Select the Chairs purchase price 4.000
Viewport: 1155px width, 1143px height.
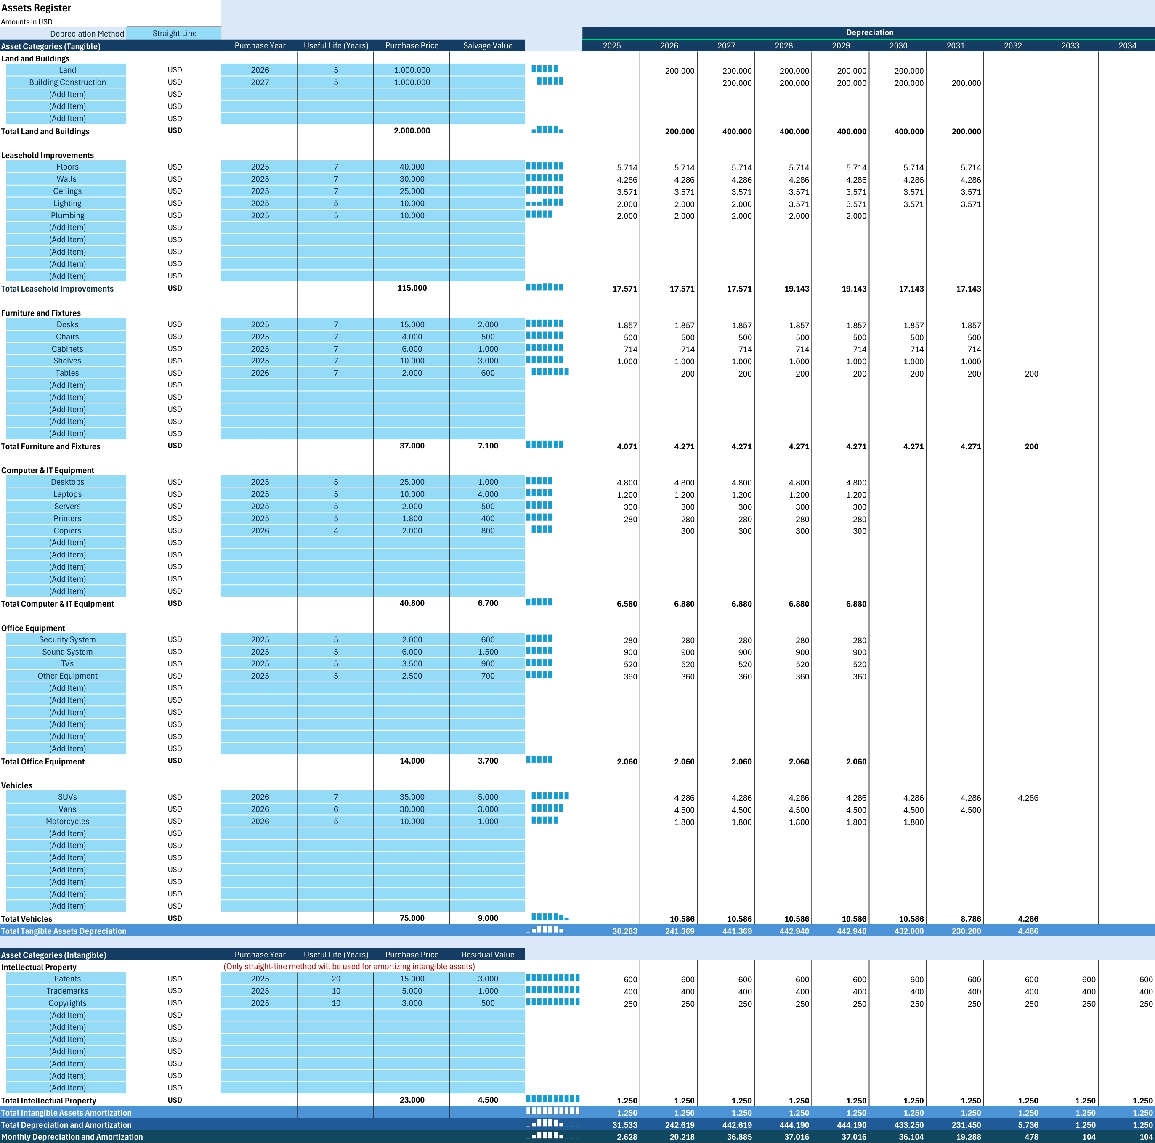click(x=412, y=337)
